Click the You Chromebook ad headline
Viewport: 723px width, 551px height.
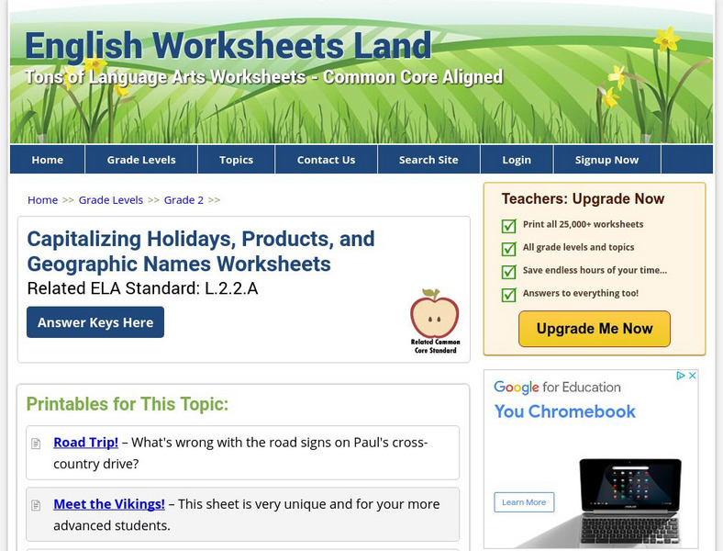point(565,411)
